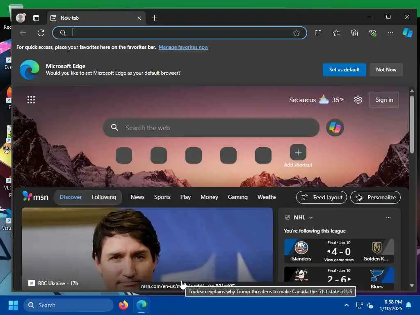Open the msn logo link

(x=35, y=196)
